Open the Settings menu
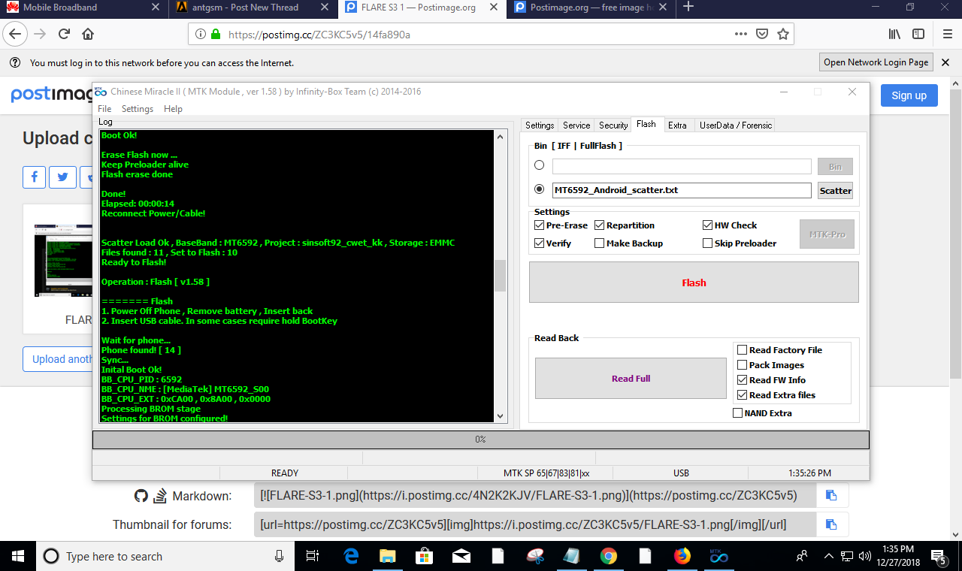 point(138,109)
